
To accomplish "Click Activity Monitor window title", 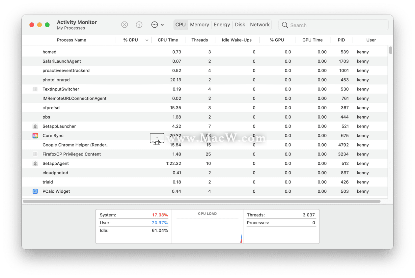I will click(77, 22).
